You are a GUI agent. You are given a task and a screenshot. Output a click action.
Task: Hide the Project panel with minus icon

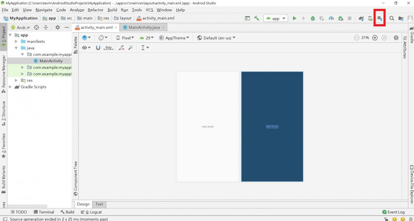pos(67,27)
